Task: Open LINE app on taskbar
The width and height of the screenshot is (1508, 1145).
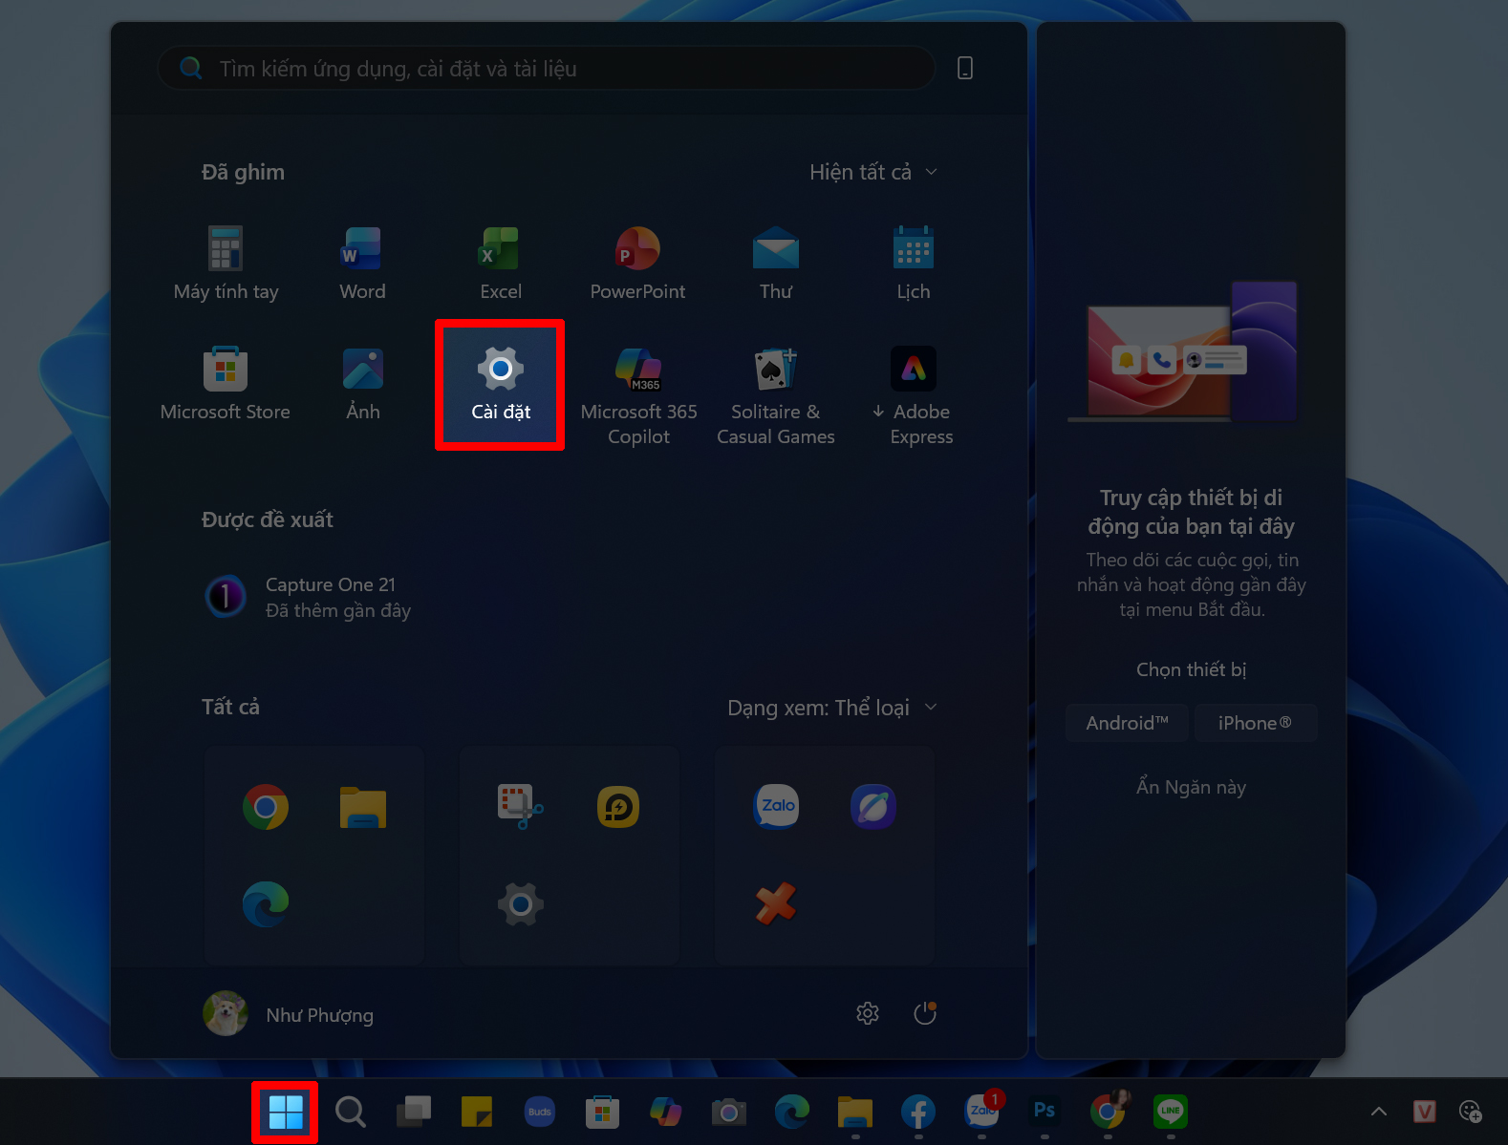Action: 1171,1112
